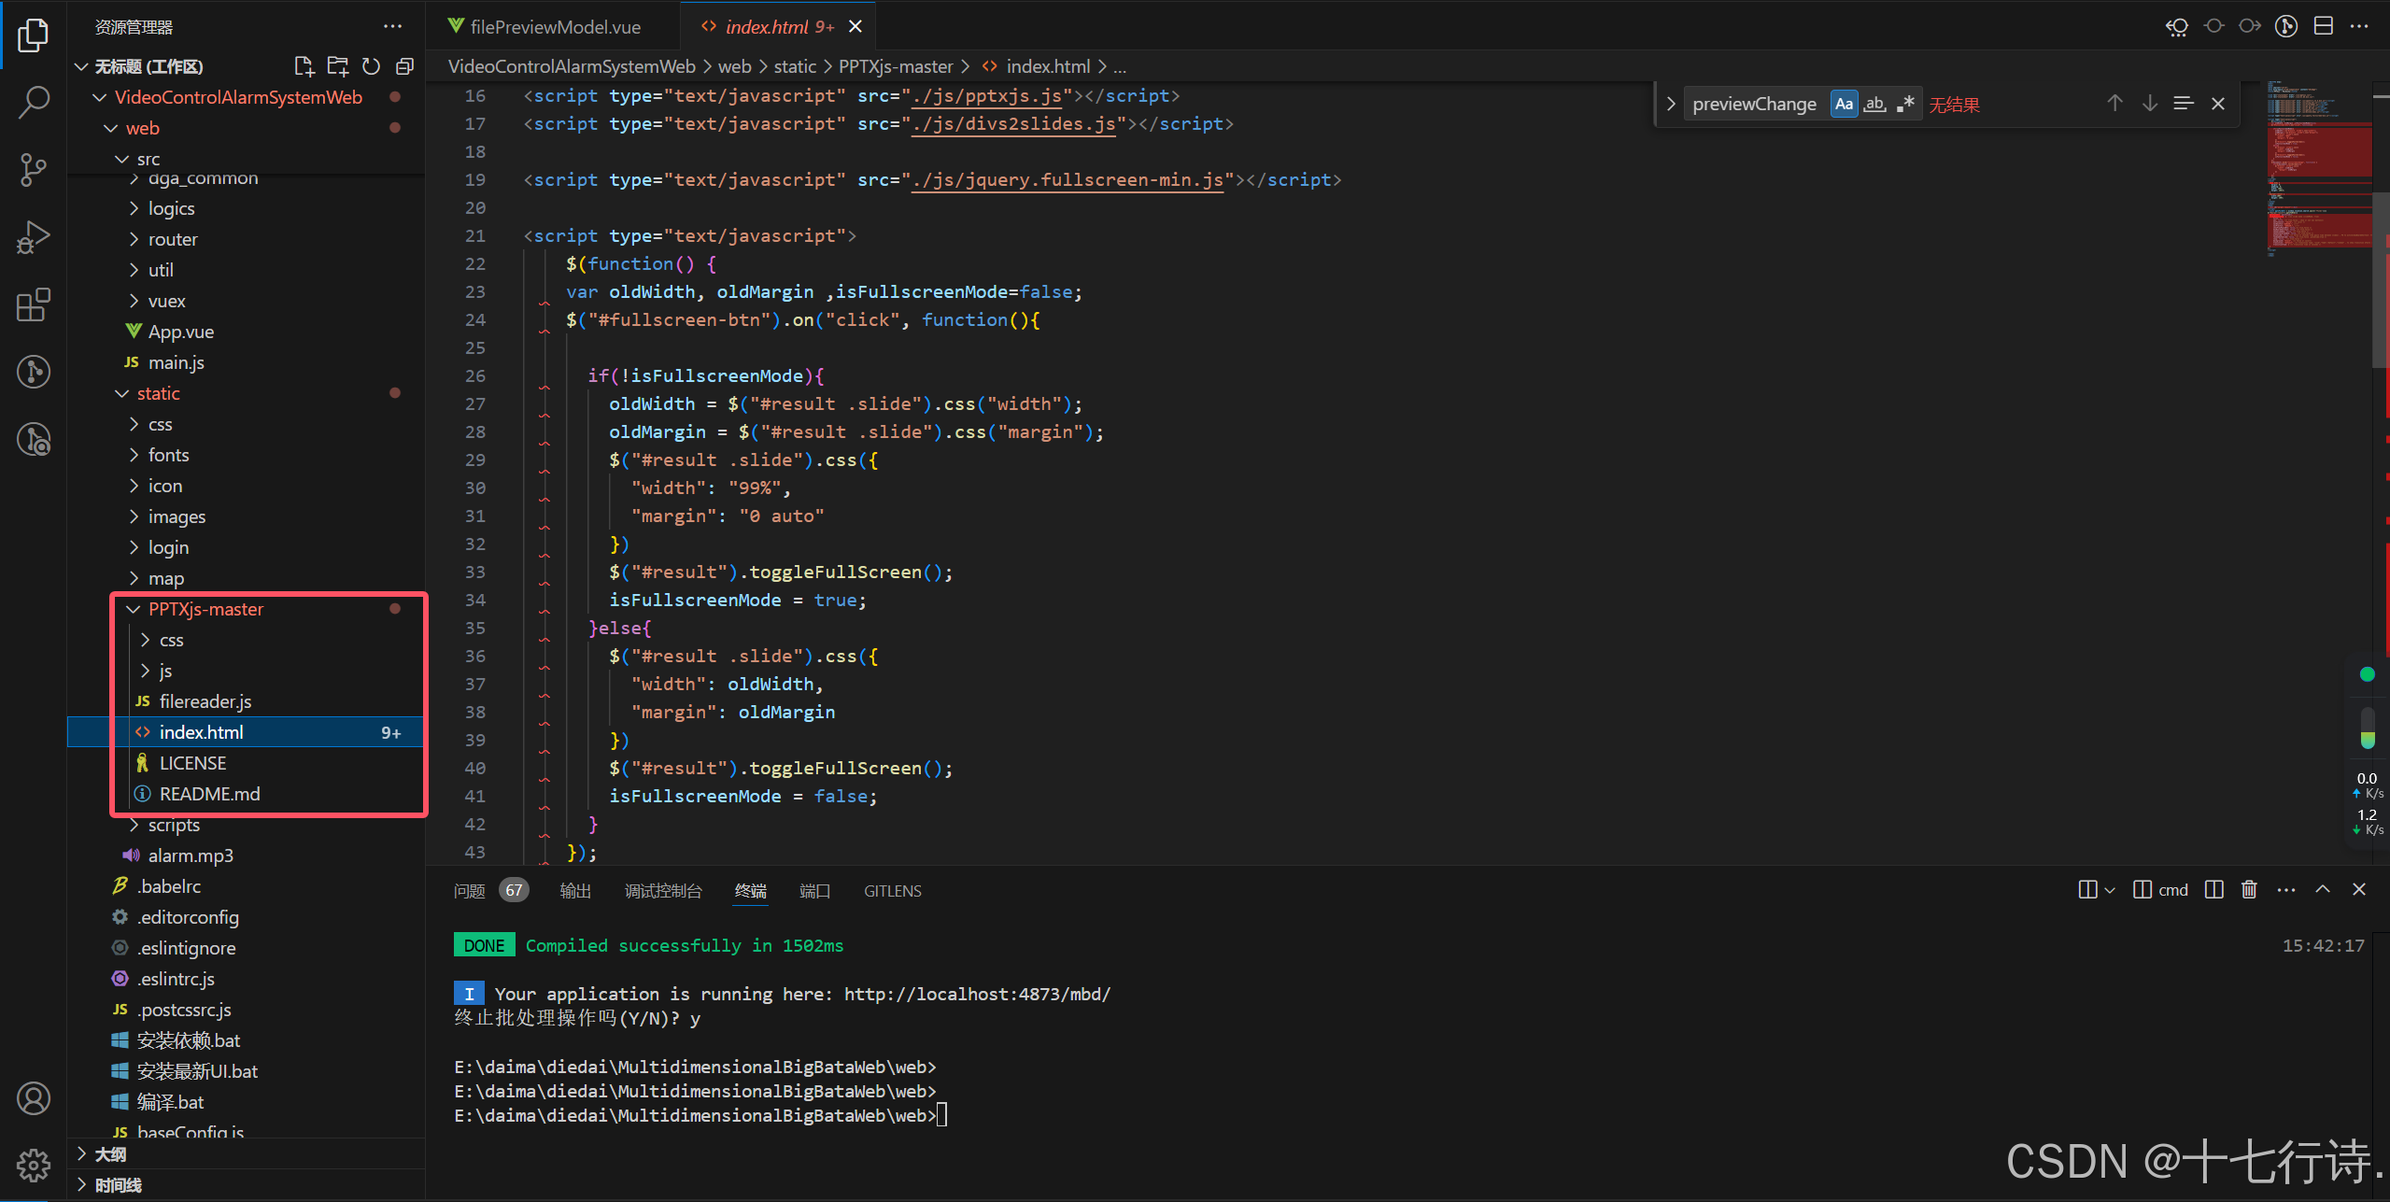Open the Source Control view

34,170
